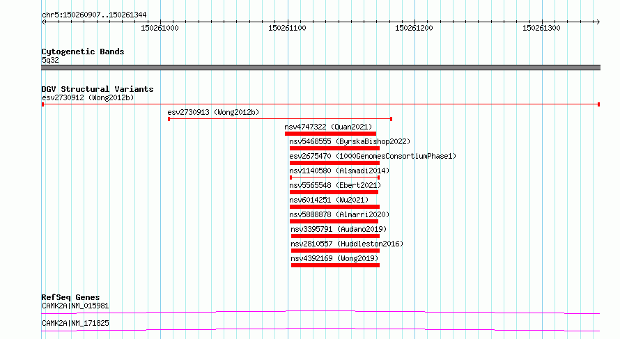The width and height of the screenshot is (620, 339).
Task: Click the right arrow end of the ruler
Action: [x=598, y=22]
